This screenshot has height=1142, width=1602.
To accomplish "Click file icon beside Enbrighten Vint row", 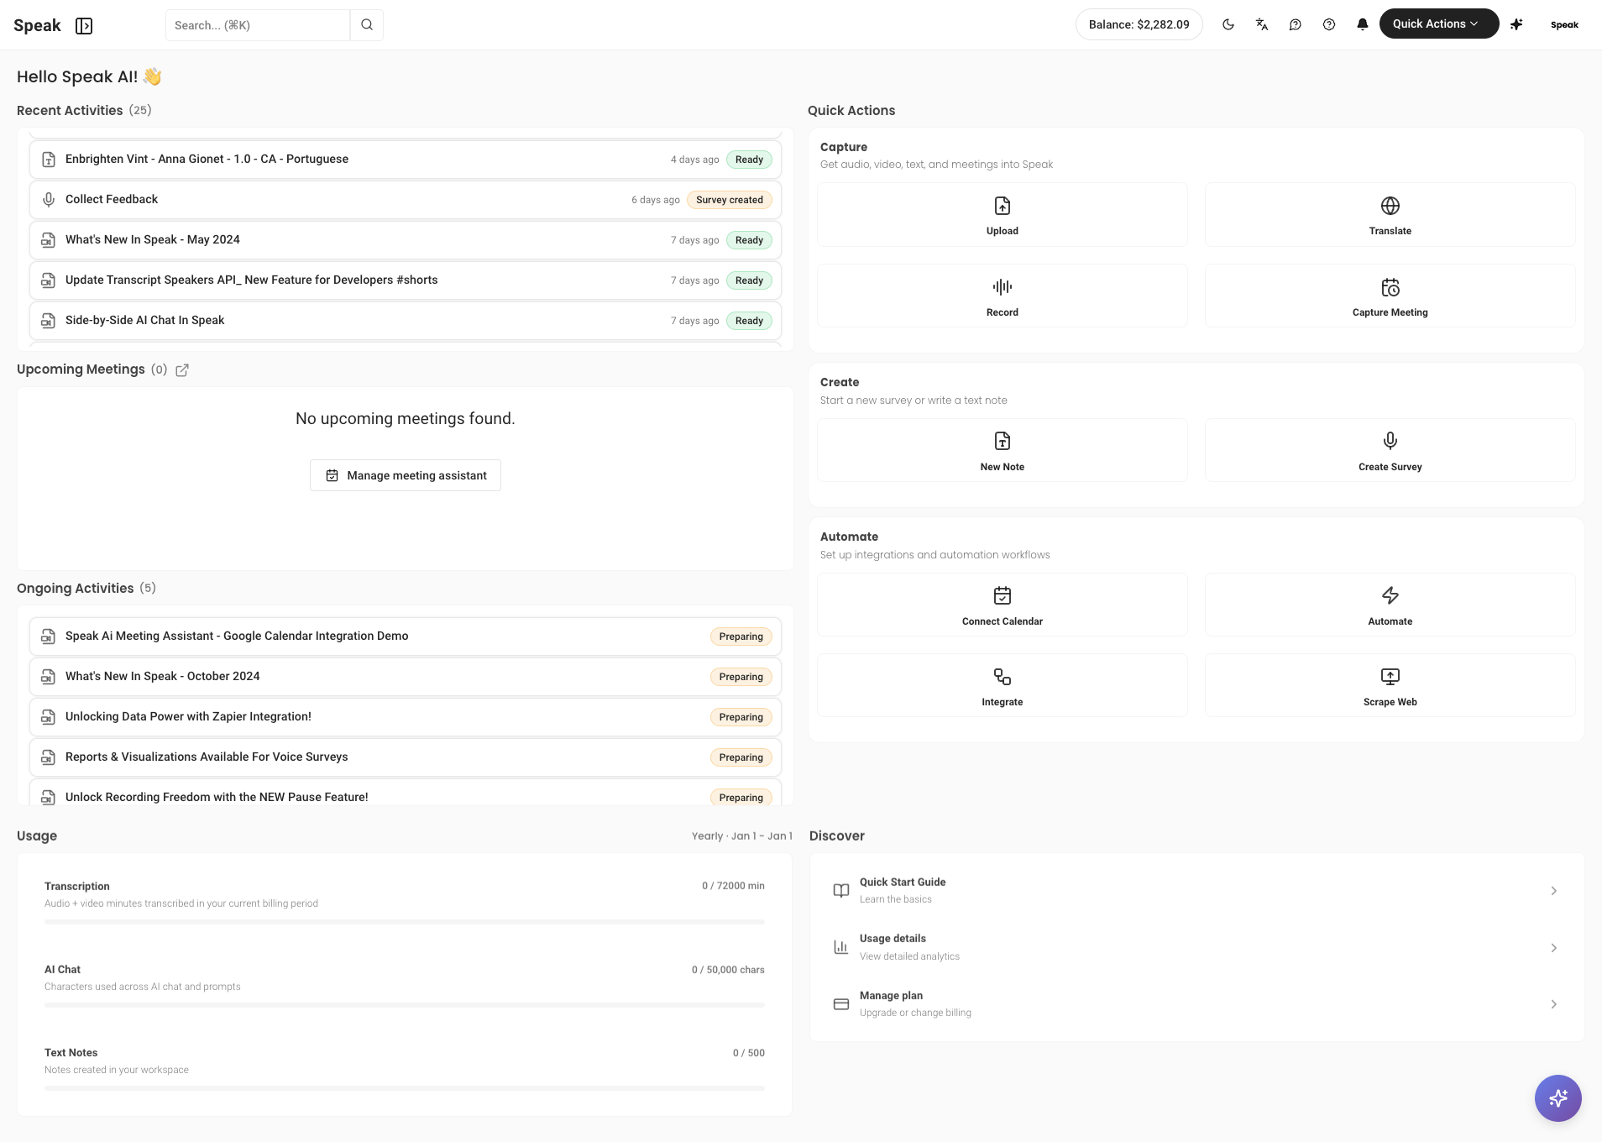I will 49,160.
